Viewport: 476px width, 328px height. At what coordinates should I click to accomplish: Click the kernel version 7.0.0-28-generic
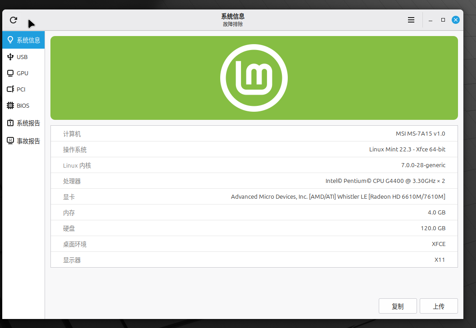423,165
